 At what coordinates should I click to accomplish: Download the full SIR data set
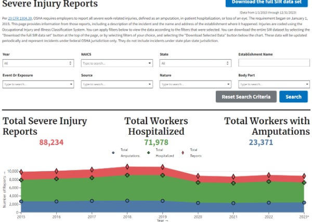[x=266, y=3]
